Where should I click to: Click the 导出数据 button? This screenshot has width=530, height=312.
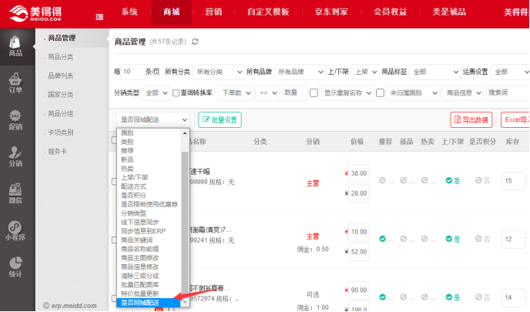click(x=471, y=119)
